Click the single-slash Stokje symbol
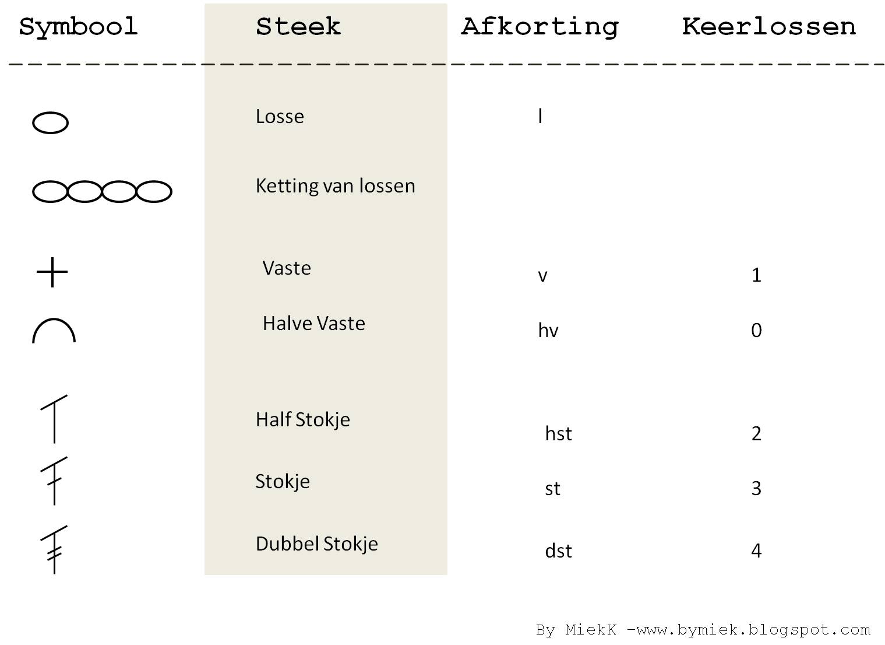The image size is (885, 645). click(x=54, y=481)
